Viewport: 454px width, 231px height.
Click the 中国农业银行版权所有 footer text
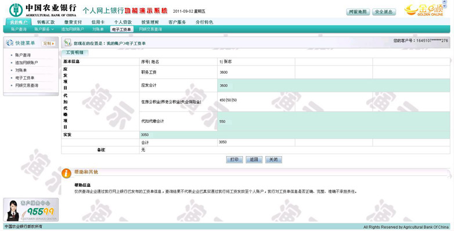(x=23, y=226)
